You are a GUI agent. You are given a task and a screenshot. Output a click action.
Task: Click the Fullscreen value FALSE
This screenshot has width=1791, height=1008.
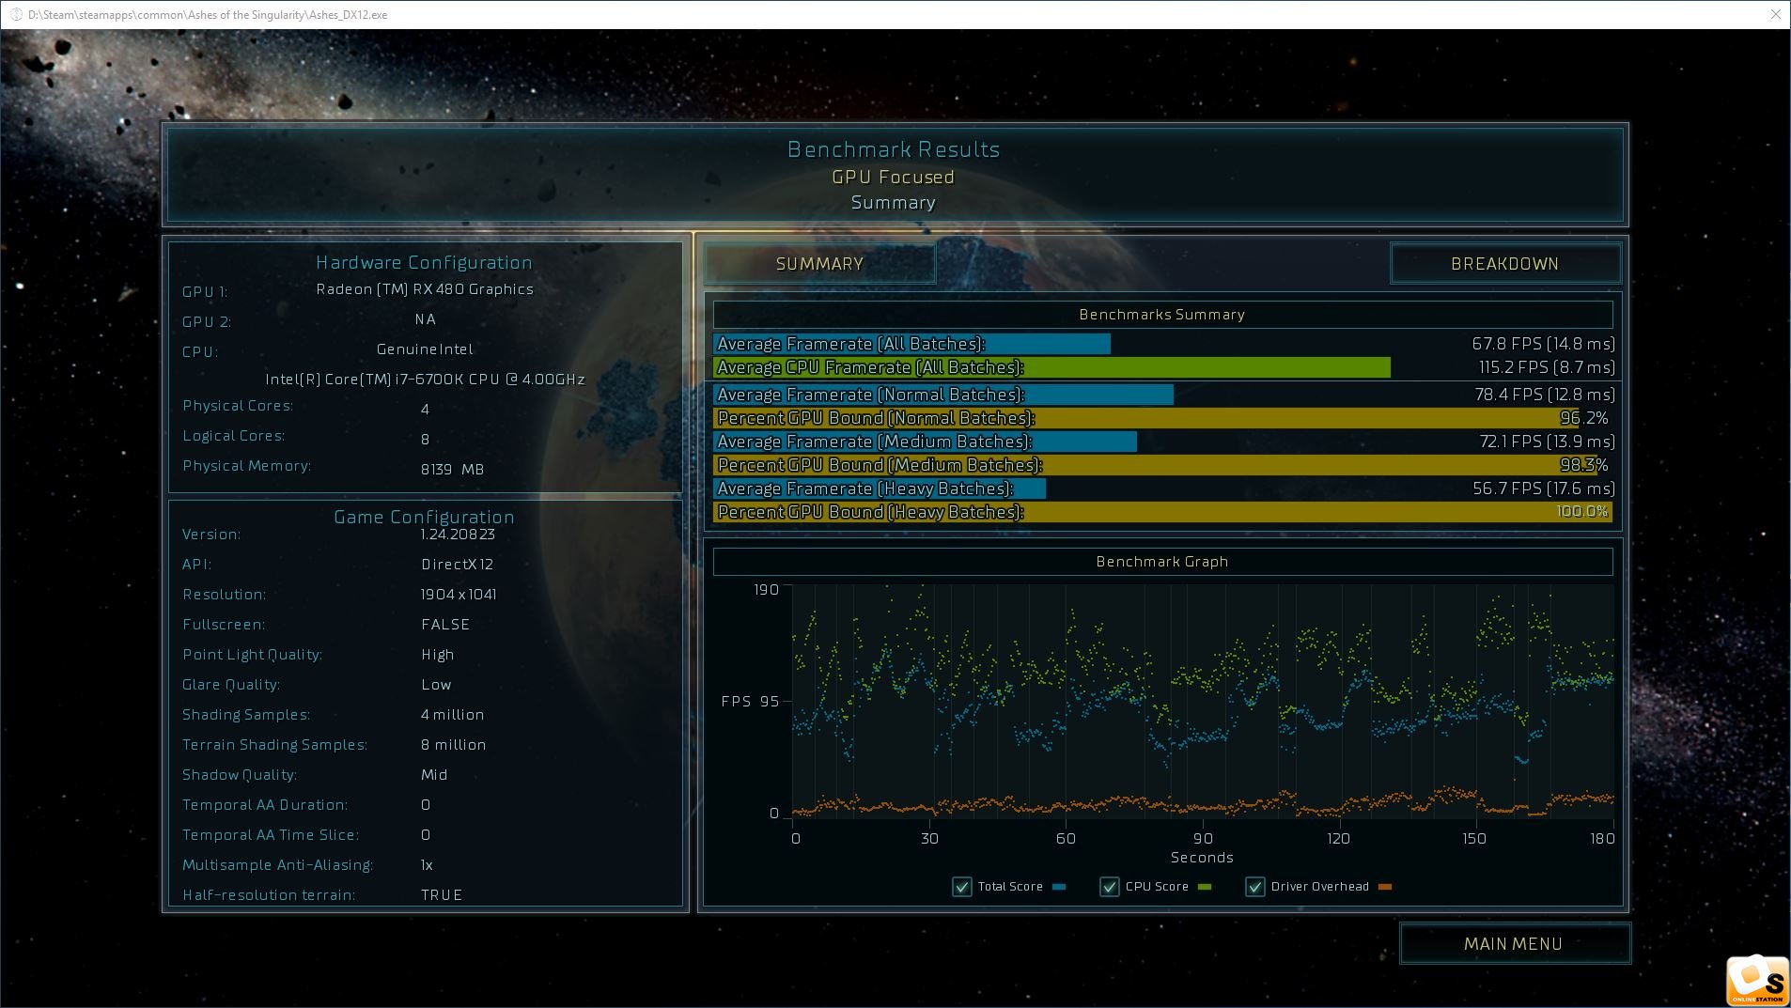tap(445, 625)
